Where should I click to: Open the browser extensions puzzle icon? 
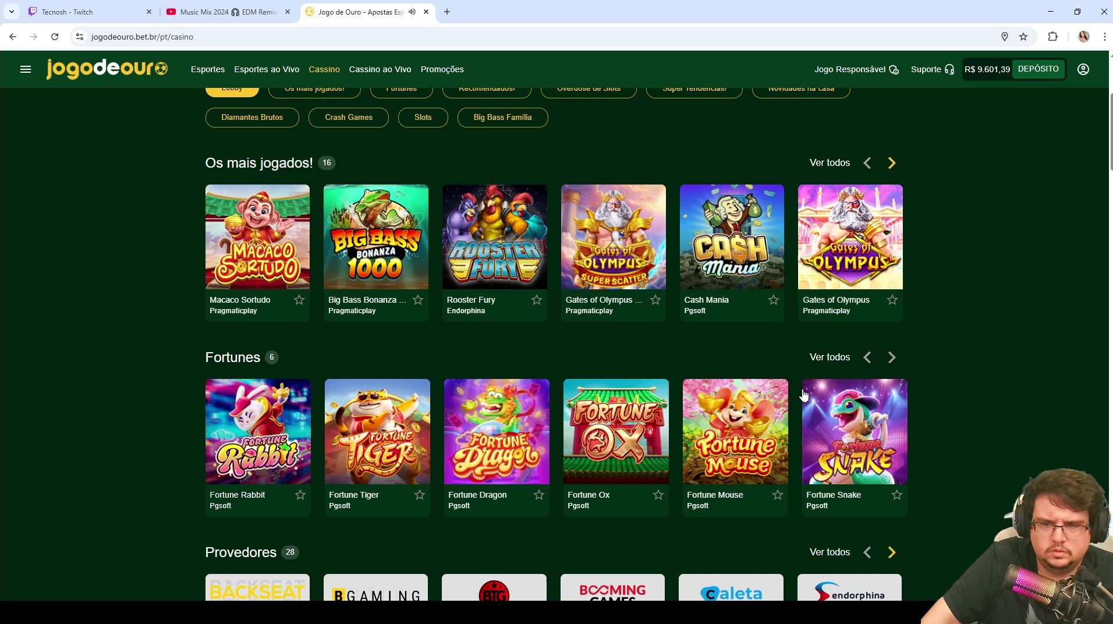pyautogui.click(x=1052, y=37)
